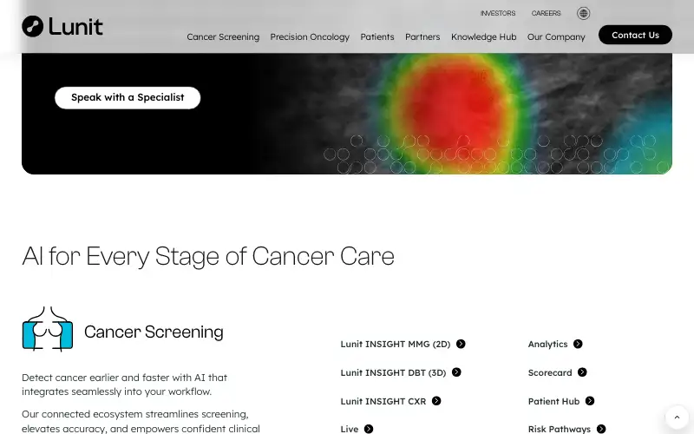Open the Patients nav menu
The width and height of the screenshot is (694, 434).
tap(377, 36)
